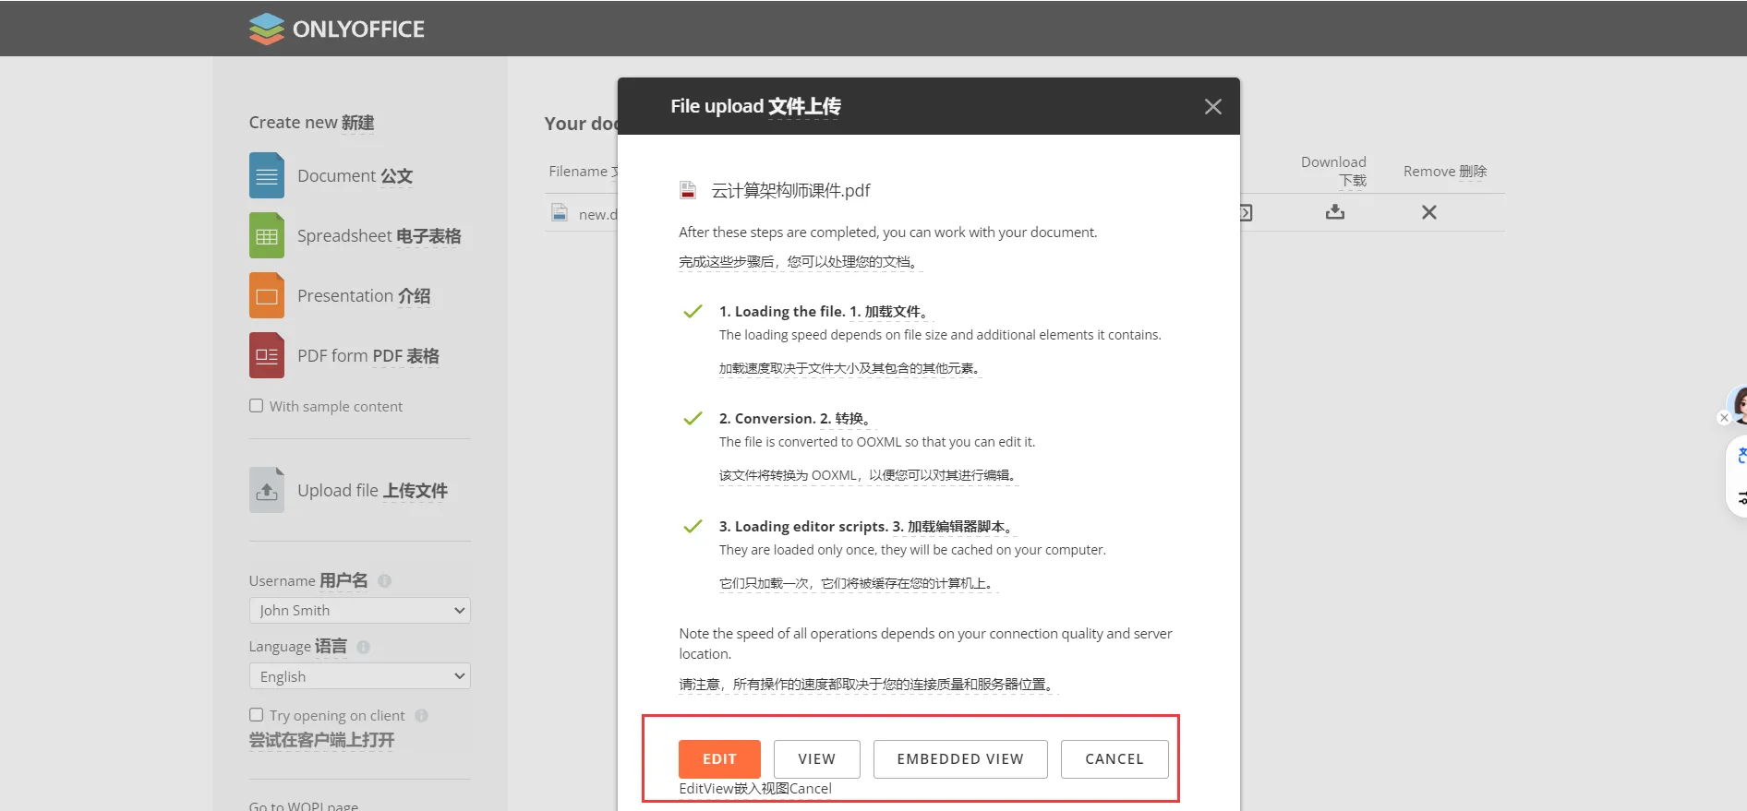Click the CANCEL button

(1114, 759)
